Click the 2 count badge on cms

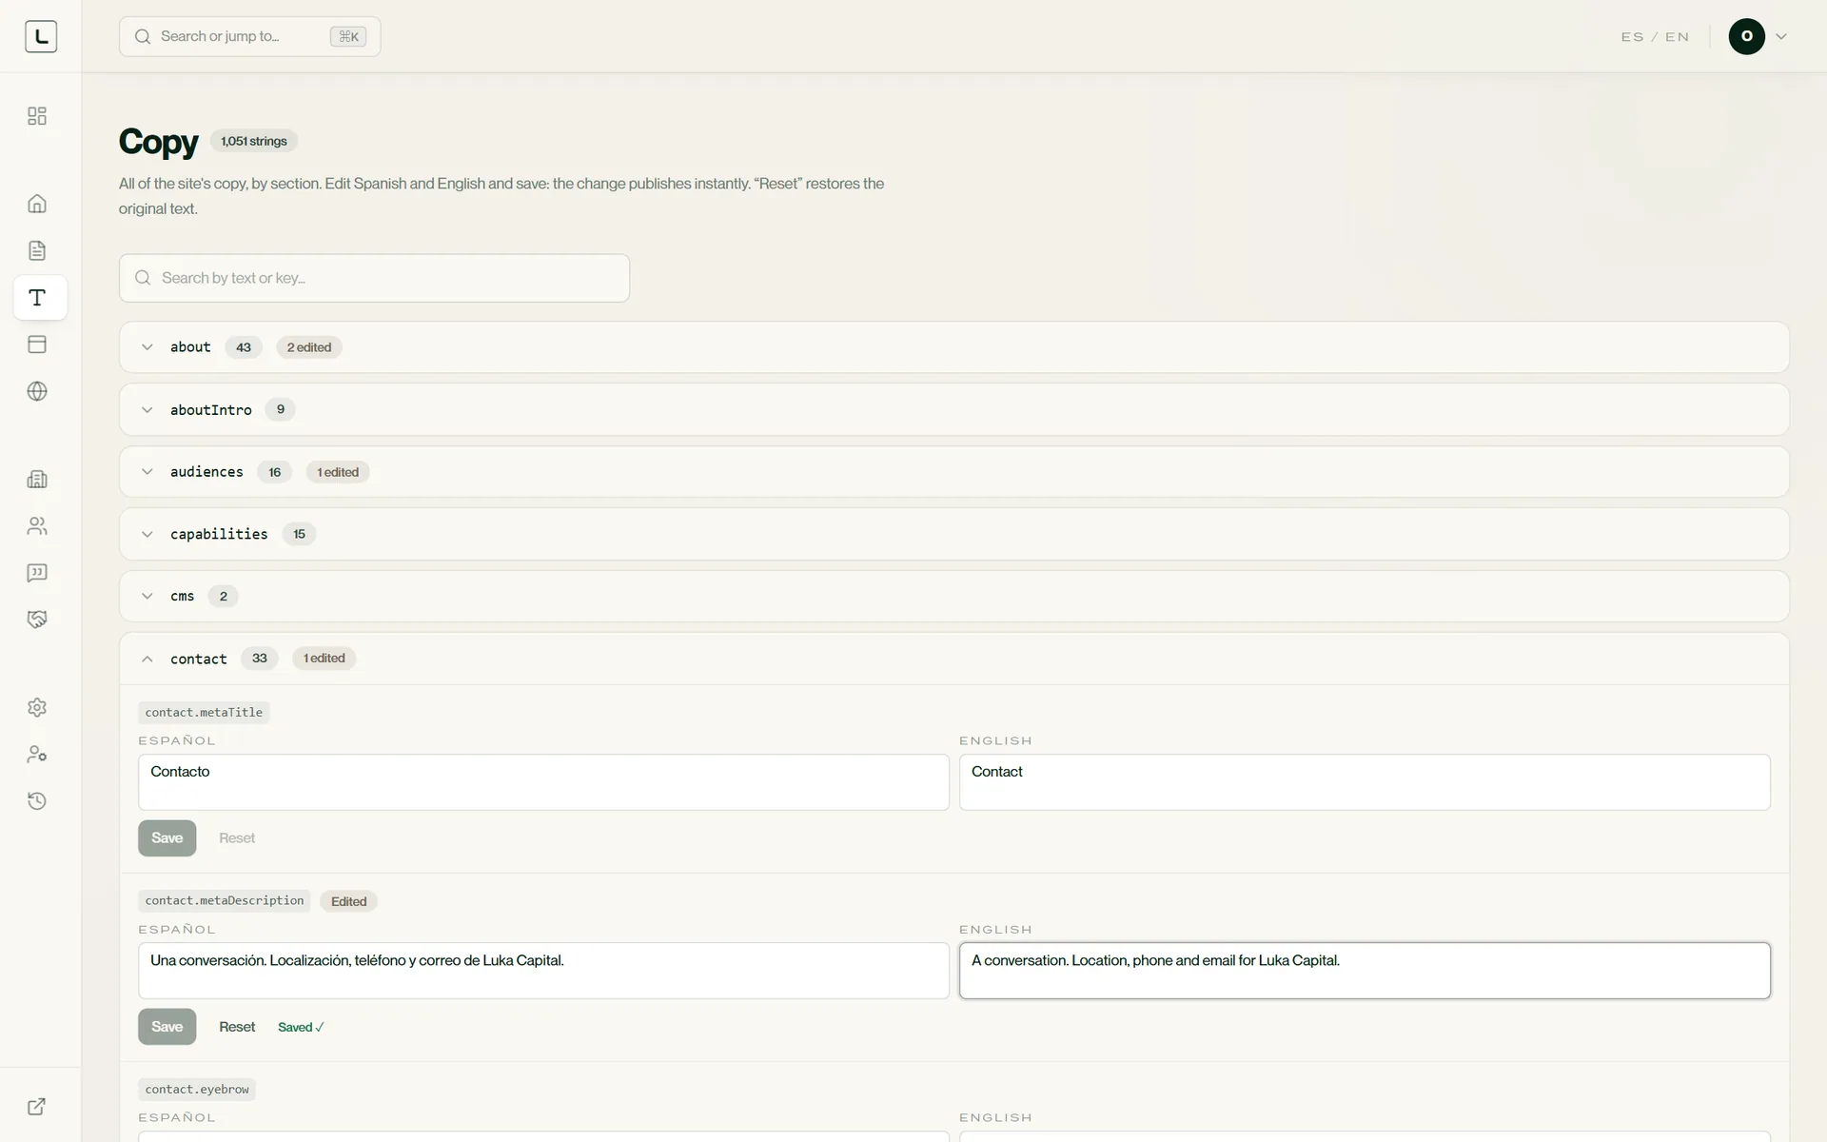224,596
